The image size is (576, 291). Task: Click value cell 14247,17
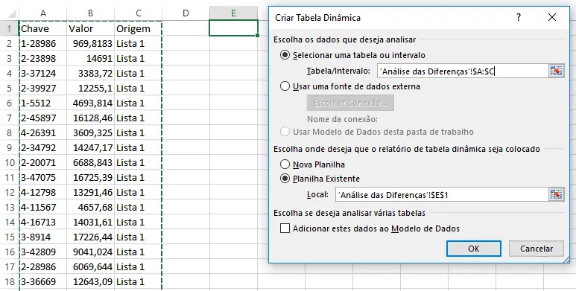click(90, 147)
